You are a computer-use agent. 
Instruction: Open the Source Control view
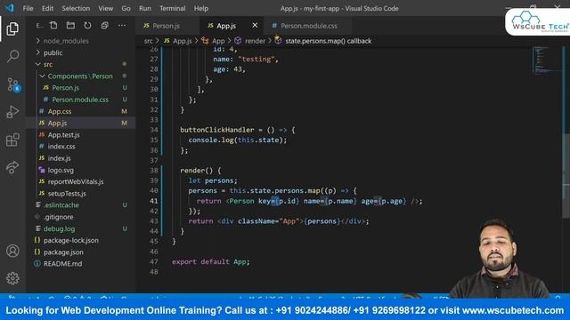pos(13,84)
